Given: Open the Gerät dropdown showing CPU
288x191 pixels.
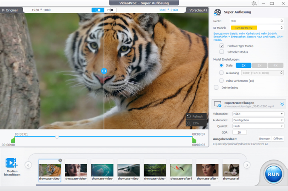Looking at the screenshot, I should (x=256, y=21).
